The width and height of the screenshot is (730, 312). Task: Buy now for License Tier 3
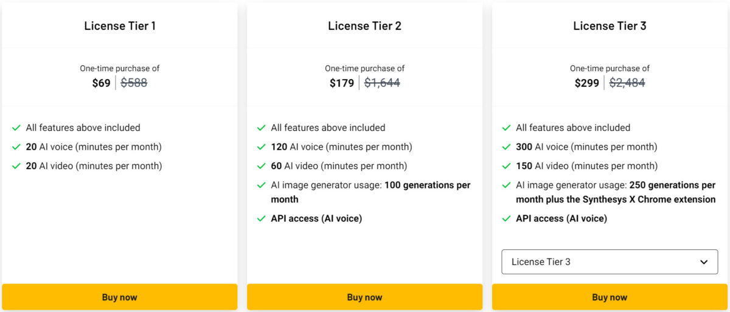pos(610,297)
